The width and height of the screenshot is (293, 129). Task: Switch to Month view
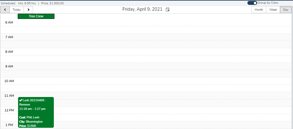click(x=259, y=10)
